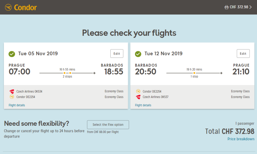Click the outbound flight plane arrow icon
This screenshot has width=257, height=154.
coord(94,73)
